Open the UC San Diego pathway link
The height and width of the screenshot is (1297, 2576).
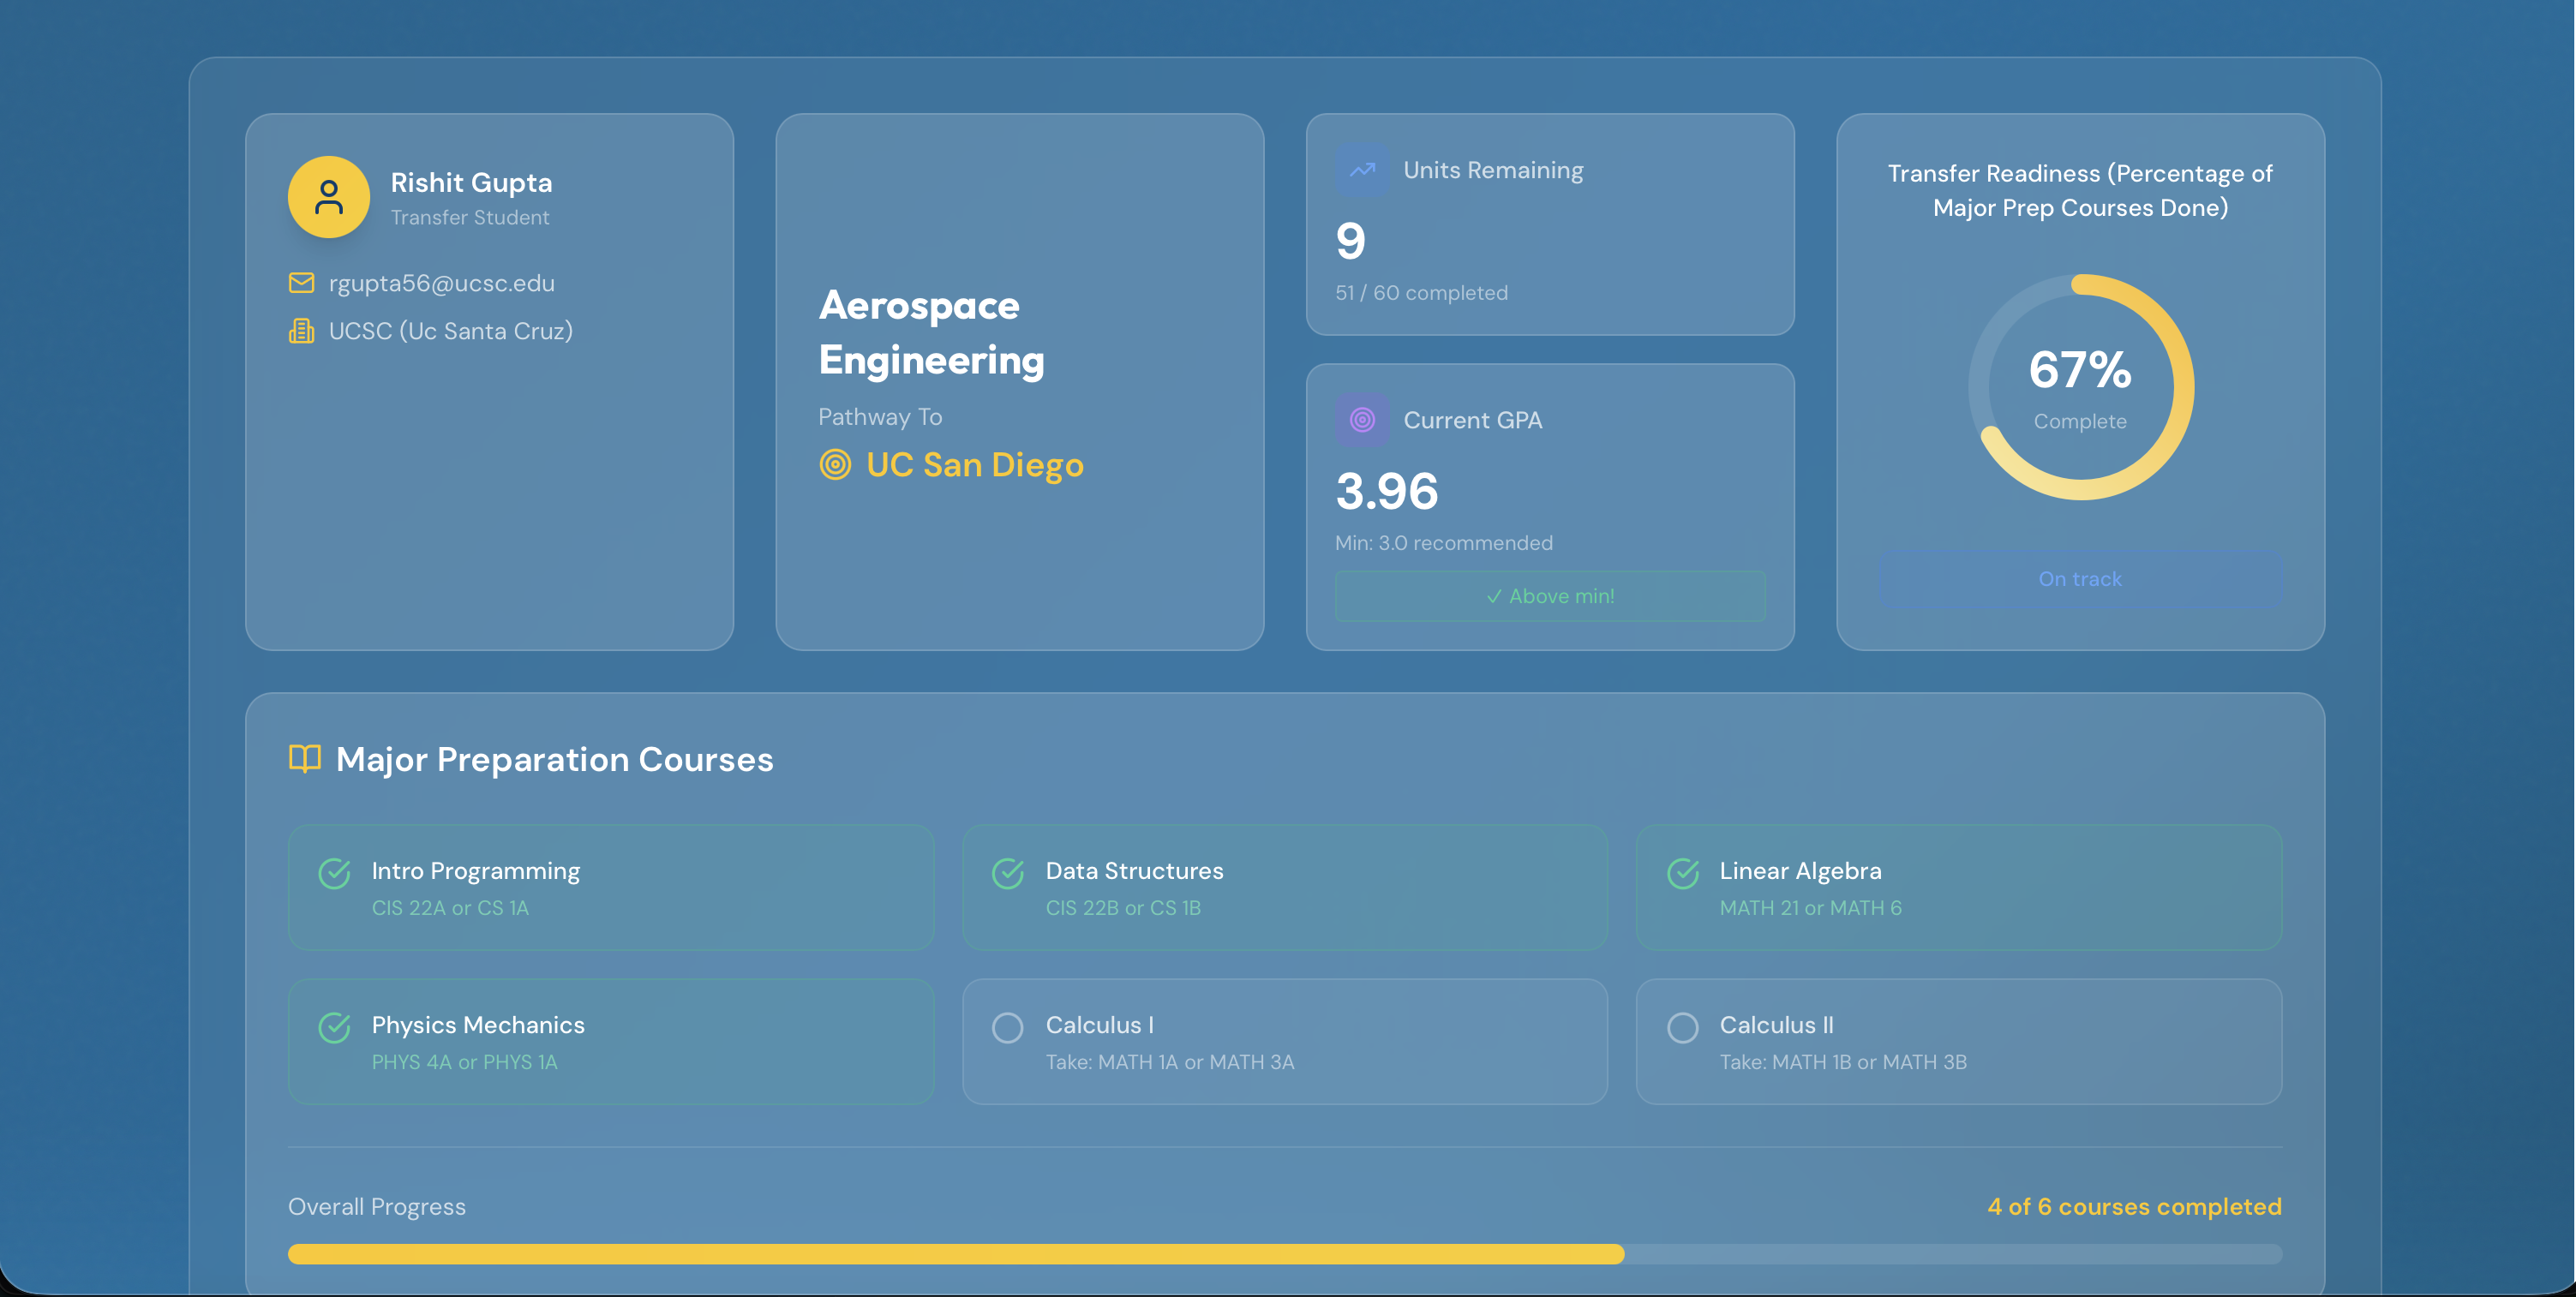(x=974, y=465)
